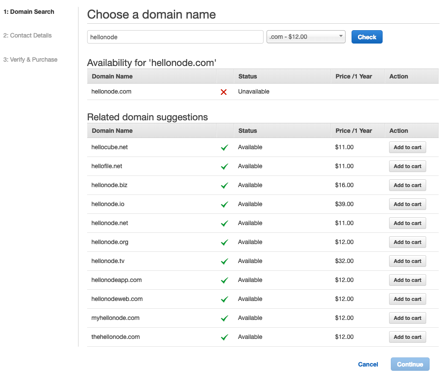This screenshot has height=379, width=443.
Task: Select the 2: Contact Details step
Action: (28, 35)
